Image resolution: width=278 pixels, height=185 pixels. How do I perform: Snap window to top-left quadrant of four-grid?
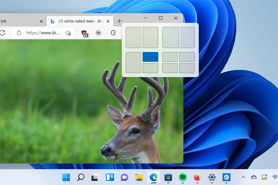170,57
